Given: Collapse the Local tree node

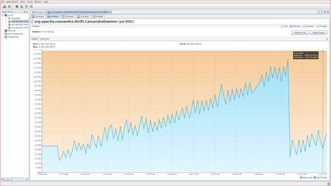Looking at the screenshot, I should (x=3, y=15).
